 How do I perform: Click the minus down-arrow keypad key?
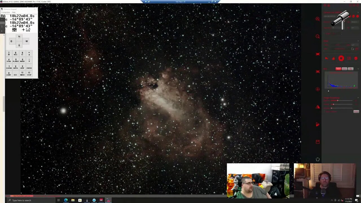click(29, 60)
